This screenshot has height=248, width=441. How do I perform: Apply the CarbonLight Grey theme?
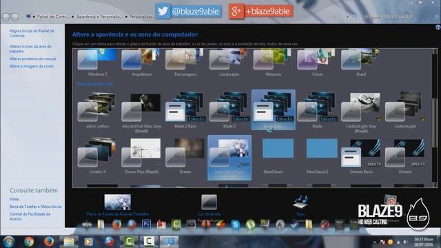[361, 112]
